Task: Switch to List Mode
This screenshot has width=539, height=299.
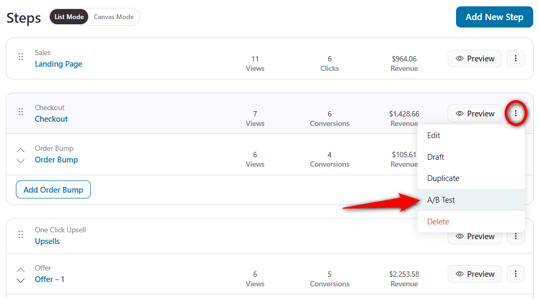Action: 69,17
